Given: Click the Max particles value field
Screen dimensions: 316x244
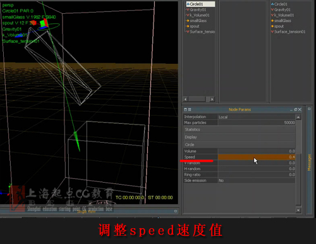Looking at the screenshot, I should (257, 123).
